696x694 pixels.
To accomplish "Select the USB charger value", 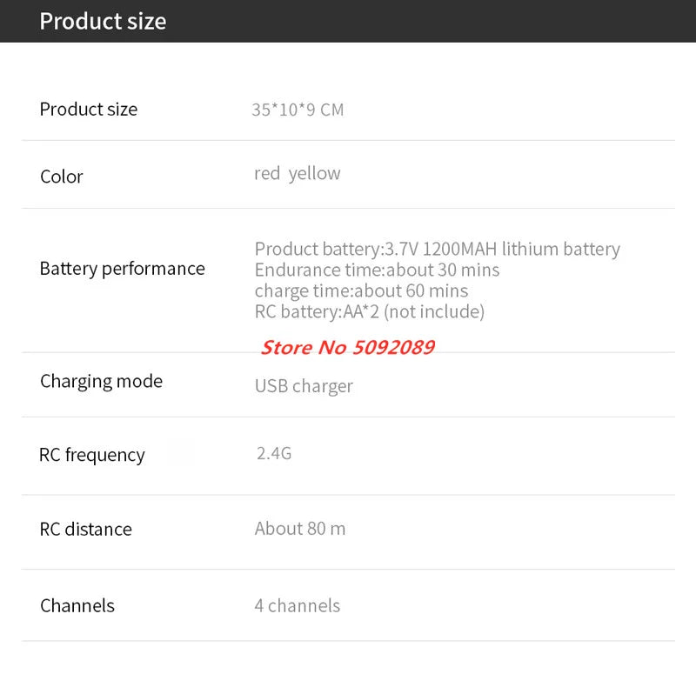I will pos(304,386).
